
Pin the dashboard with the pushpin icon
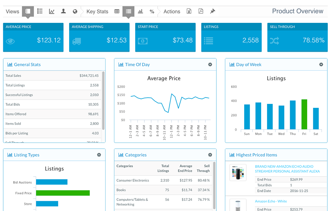coord(212,11)
